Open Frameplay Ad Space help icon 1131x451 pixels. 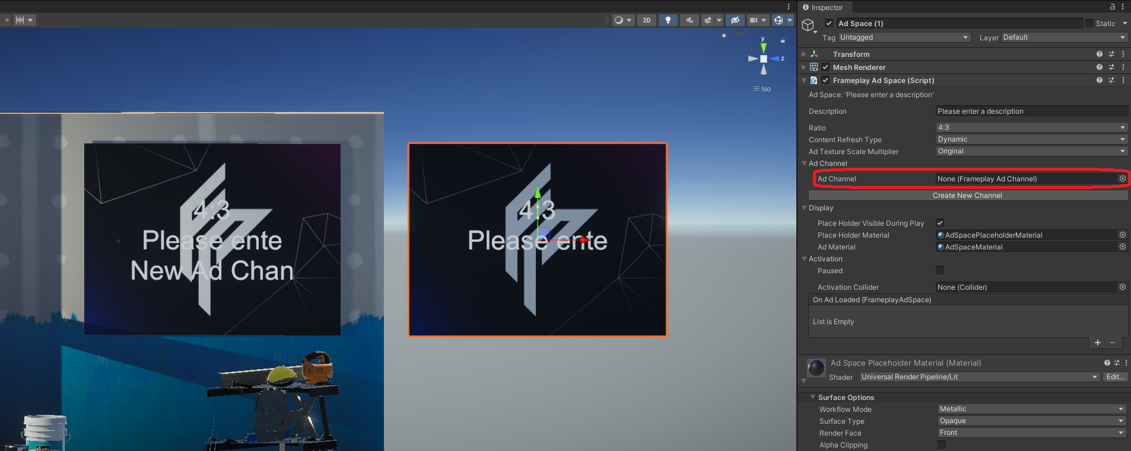[1100, 80]
